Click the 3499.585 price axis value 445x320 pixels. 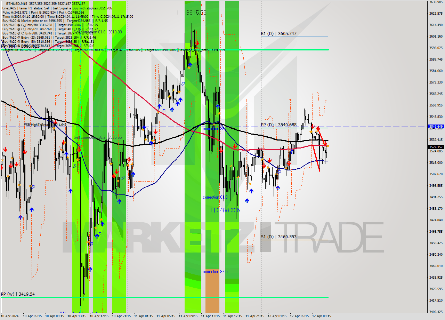pos(436,185)
